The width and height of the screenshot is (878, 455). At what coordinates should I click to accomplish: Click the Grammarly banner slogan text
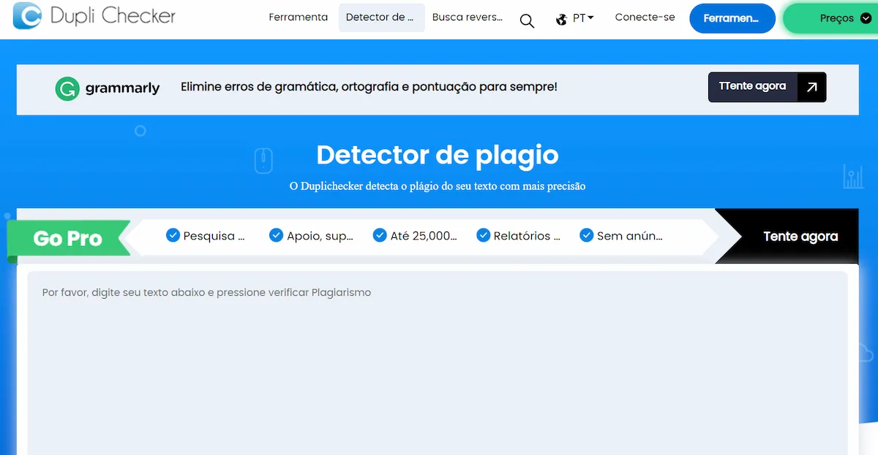pos(369,87)
